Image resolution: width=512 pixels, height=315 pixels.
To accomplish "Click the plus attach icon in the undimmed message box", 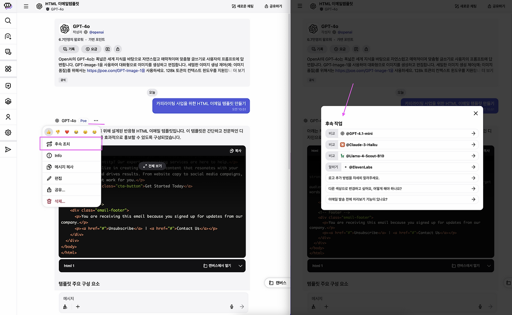I will [x=78, y=307].
